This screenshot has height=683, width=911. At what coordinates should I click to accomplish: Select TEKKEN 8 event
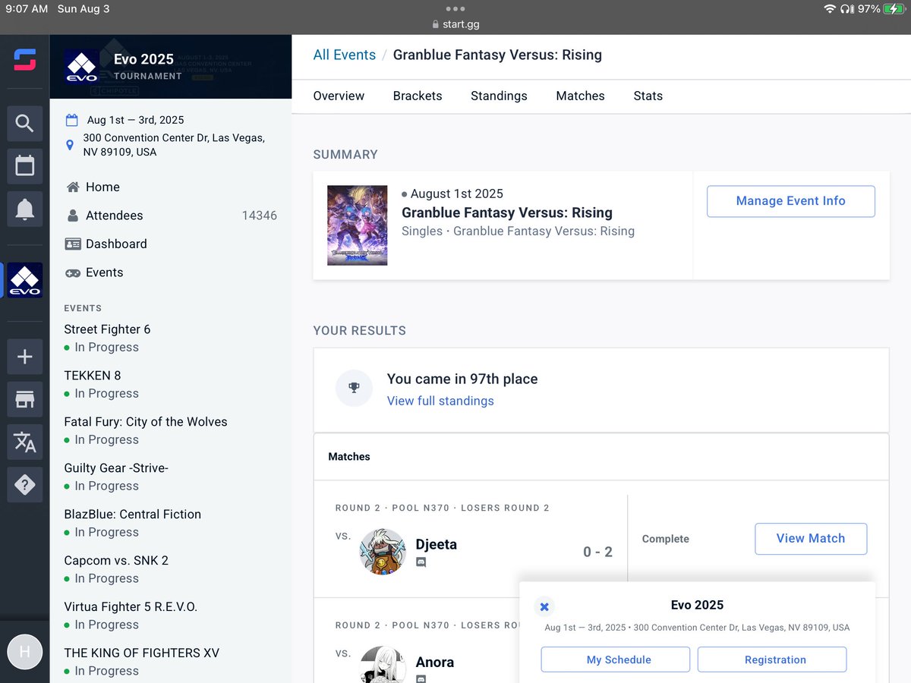point(93,376)
